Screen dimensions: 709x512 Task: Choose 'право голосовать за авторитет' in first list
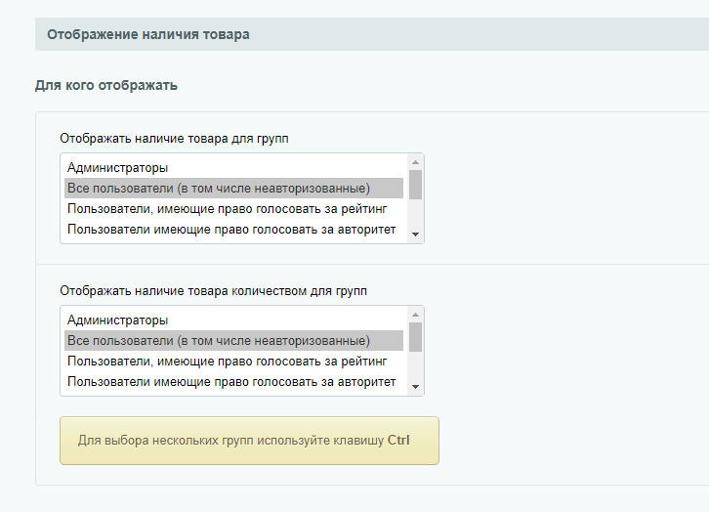click(233, 230)
